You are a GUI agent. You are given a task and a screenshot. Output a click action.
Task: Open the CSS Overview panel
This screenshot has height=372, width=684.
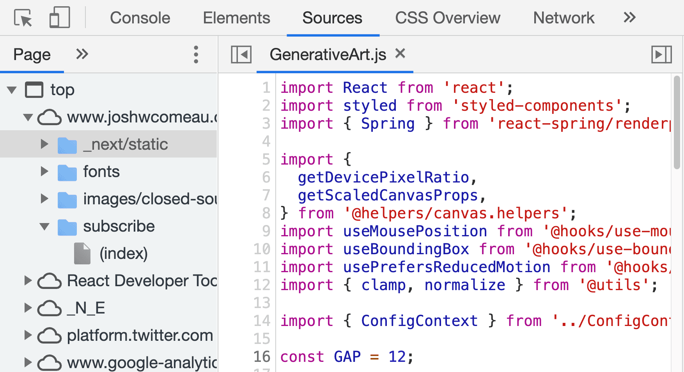pos(447,18)
